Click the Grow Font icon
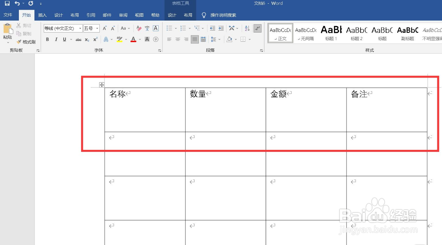Viewport: 442px width, 245px height. click(x=105, y=29)
